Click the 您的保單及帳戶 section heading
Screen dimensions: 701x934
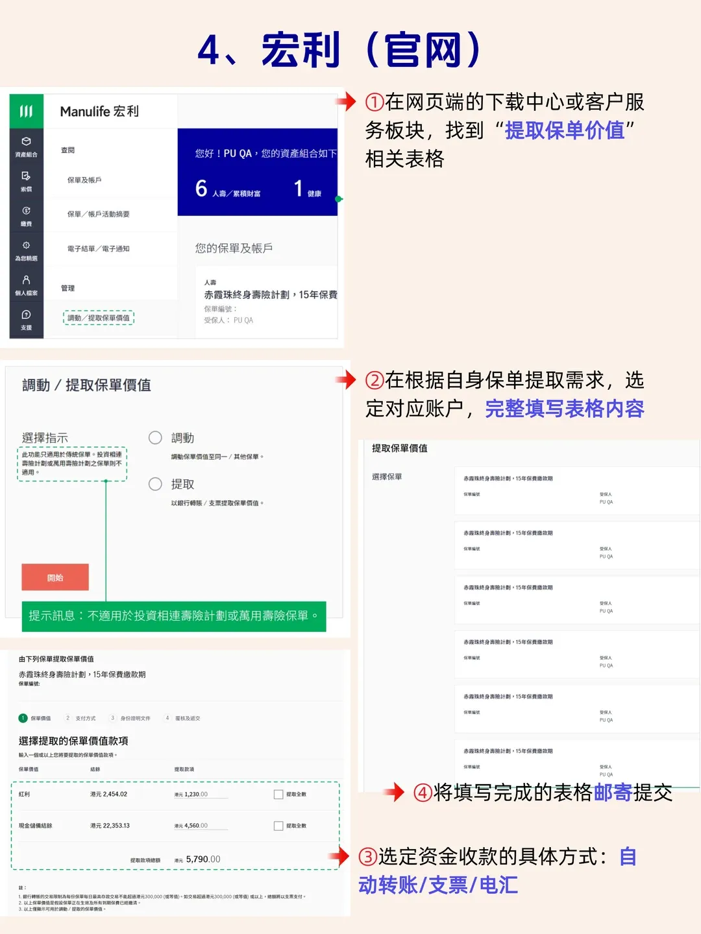coord(234,248)
